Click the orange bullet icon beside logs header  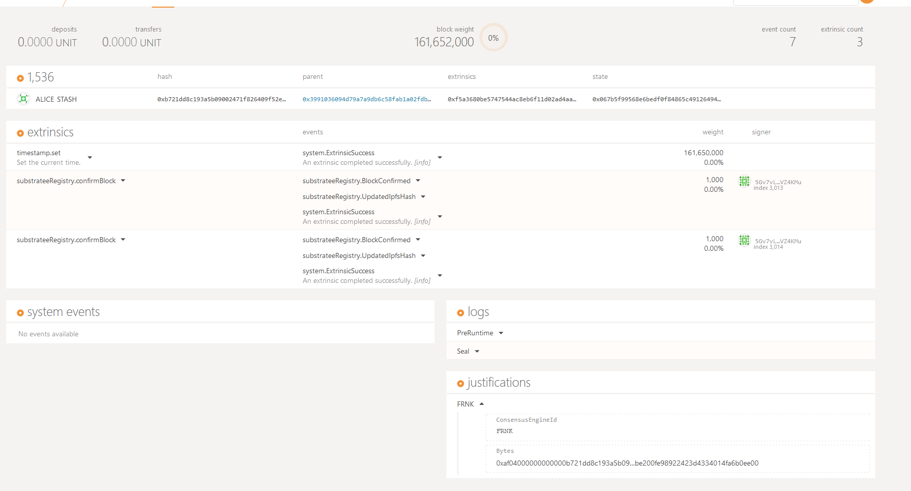[x=461, y=312]
